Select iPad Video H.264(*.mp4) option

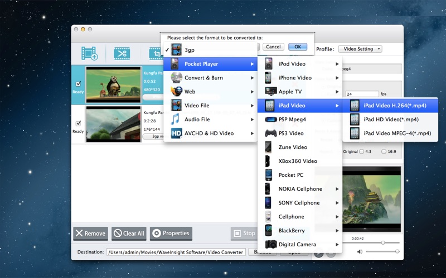click(390, 106)
